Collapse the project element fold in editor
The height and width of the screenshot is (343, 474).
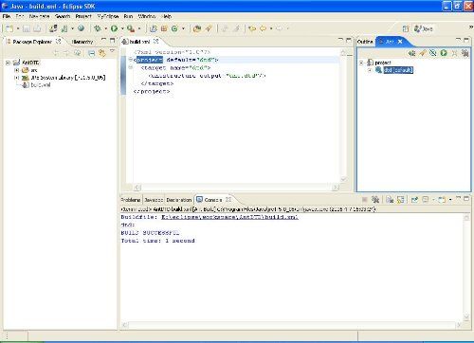pyautogui.click(x=130, y=60)
